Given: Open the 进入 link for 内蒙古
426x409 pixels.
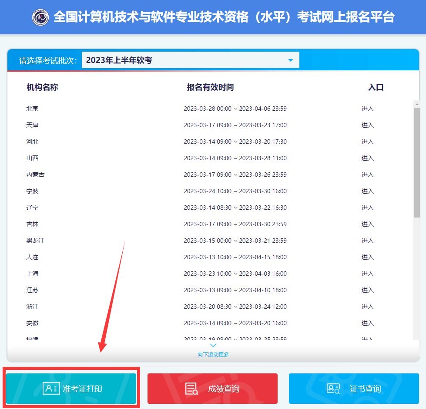Looking at the screenshot, I should (368, 175).
